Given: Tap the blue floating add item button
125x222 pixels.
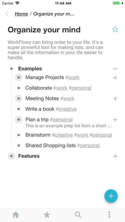Looking at the screenshot, I should click(x=111, y=196).
